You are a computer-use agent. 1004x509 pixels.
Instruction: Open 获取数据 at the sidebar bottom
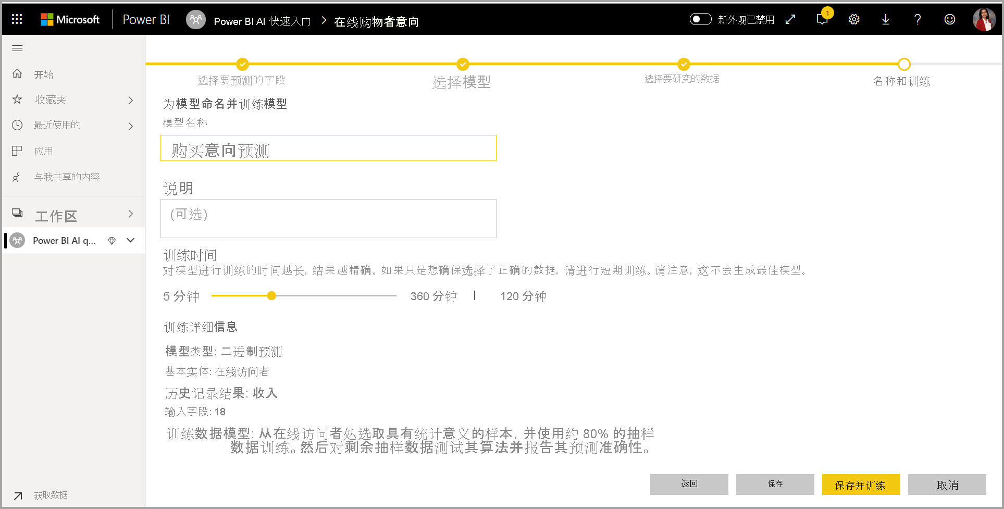51,495
